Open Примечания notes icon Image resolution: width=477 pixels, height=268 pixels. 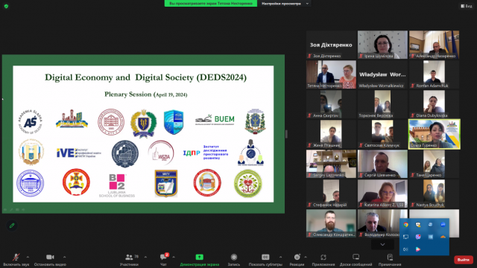tap(390, 257)
